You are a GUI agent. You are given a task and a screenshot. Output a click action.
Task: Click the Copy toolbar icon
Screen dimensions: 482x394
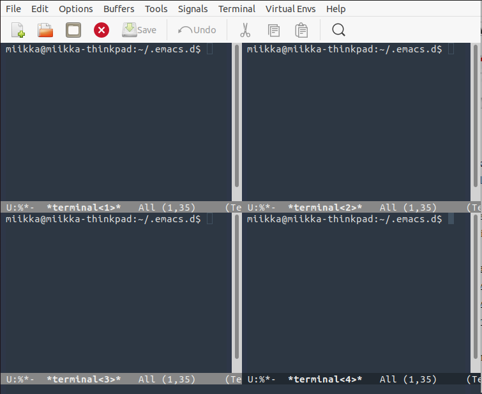pos(274,30)
